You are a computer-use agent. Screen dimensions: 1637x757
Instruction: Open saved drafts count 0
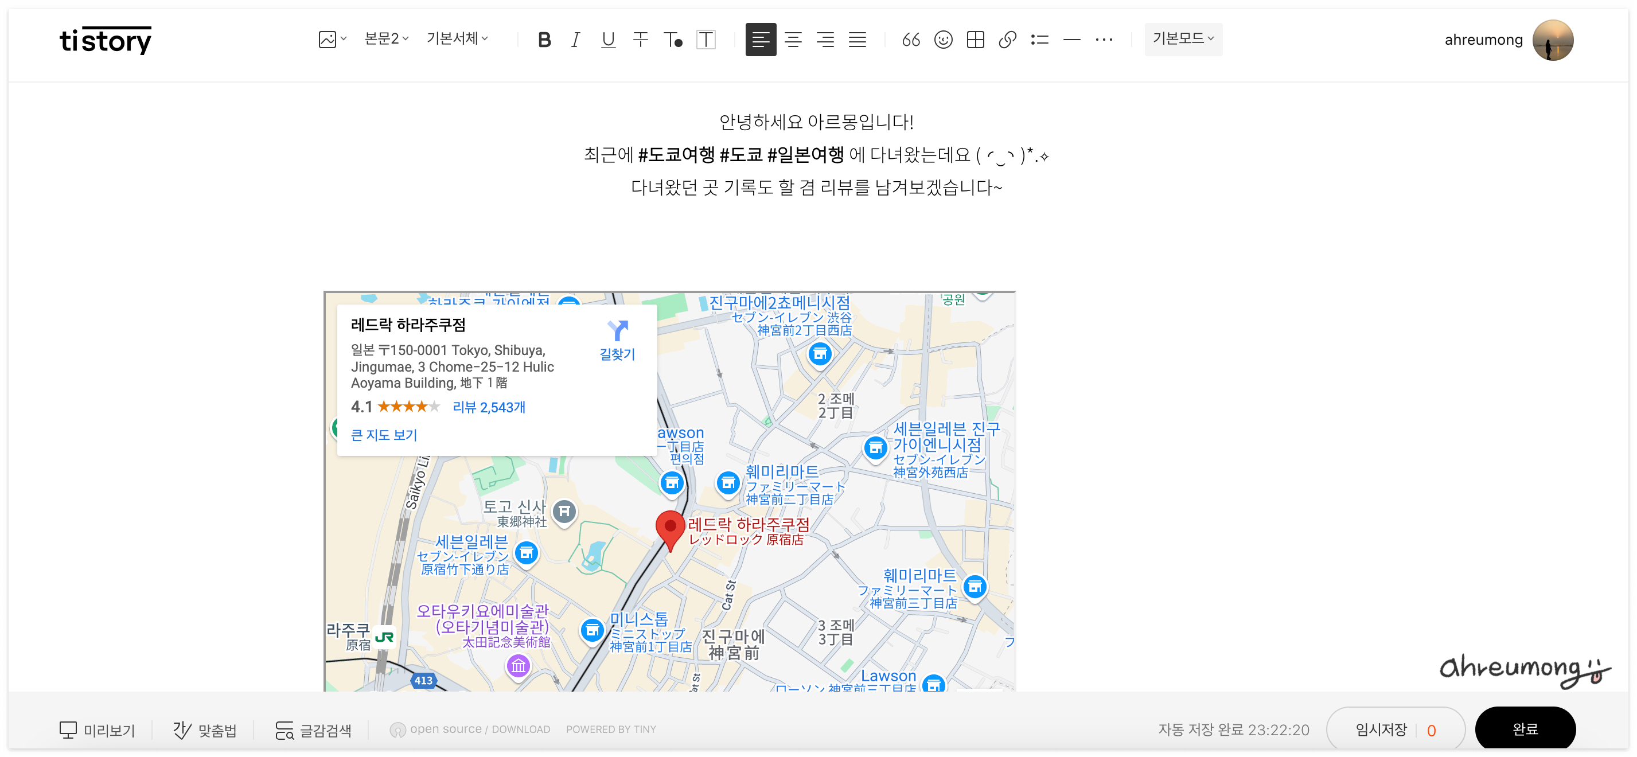click(x=1431, y=730)
